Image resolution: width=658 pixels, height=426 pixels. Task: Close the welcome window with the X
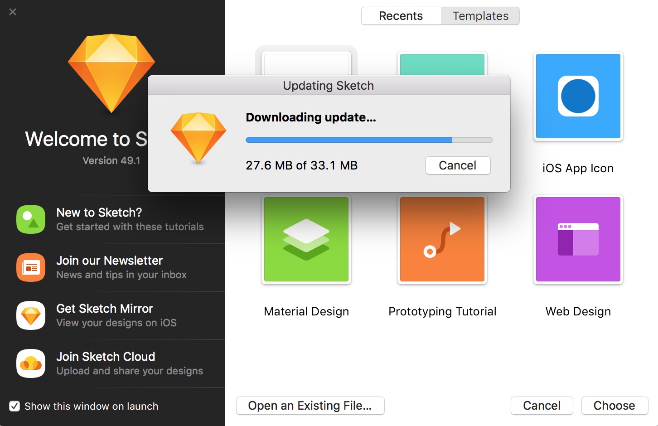point(13,12)
